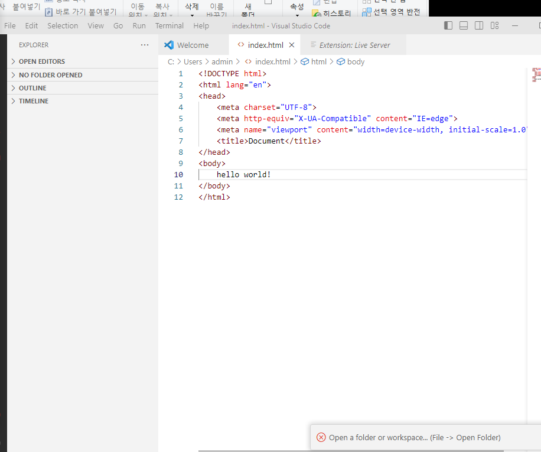Click 히스토리 in the File Explorer ribbon
Screen dimensions: 541x452
tap(331, 14)
